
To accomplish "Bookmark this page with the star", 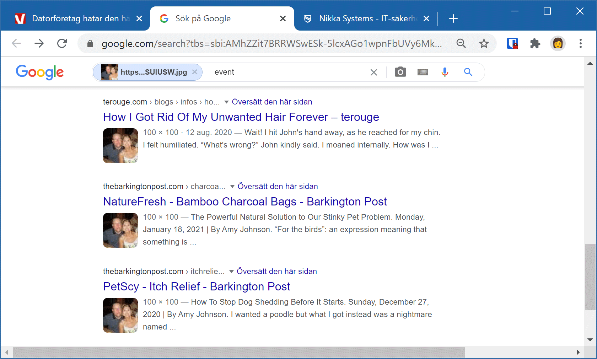I will pyautogui.click(x=484, y=43).
